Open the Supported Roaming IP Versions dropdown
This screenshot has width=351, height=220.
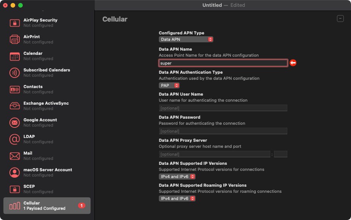coord(177,198)
